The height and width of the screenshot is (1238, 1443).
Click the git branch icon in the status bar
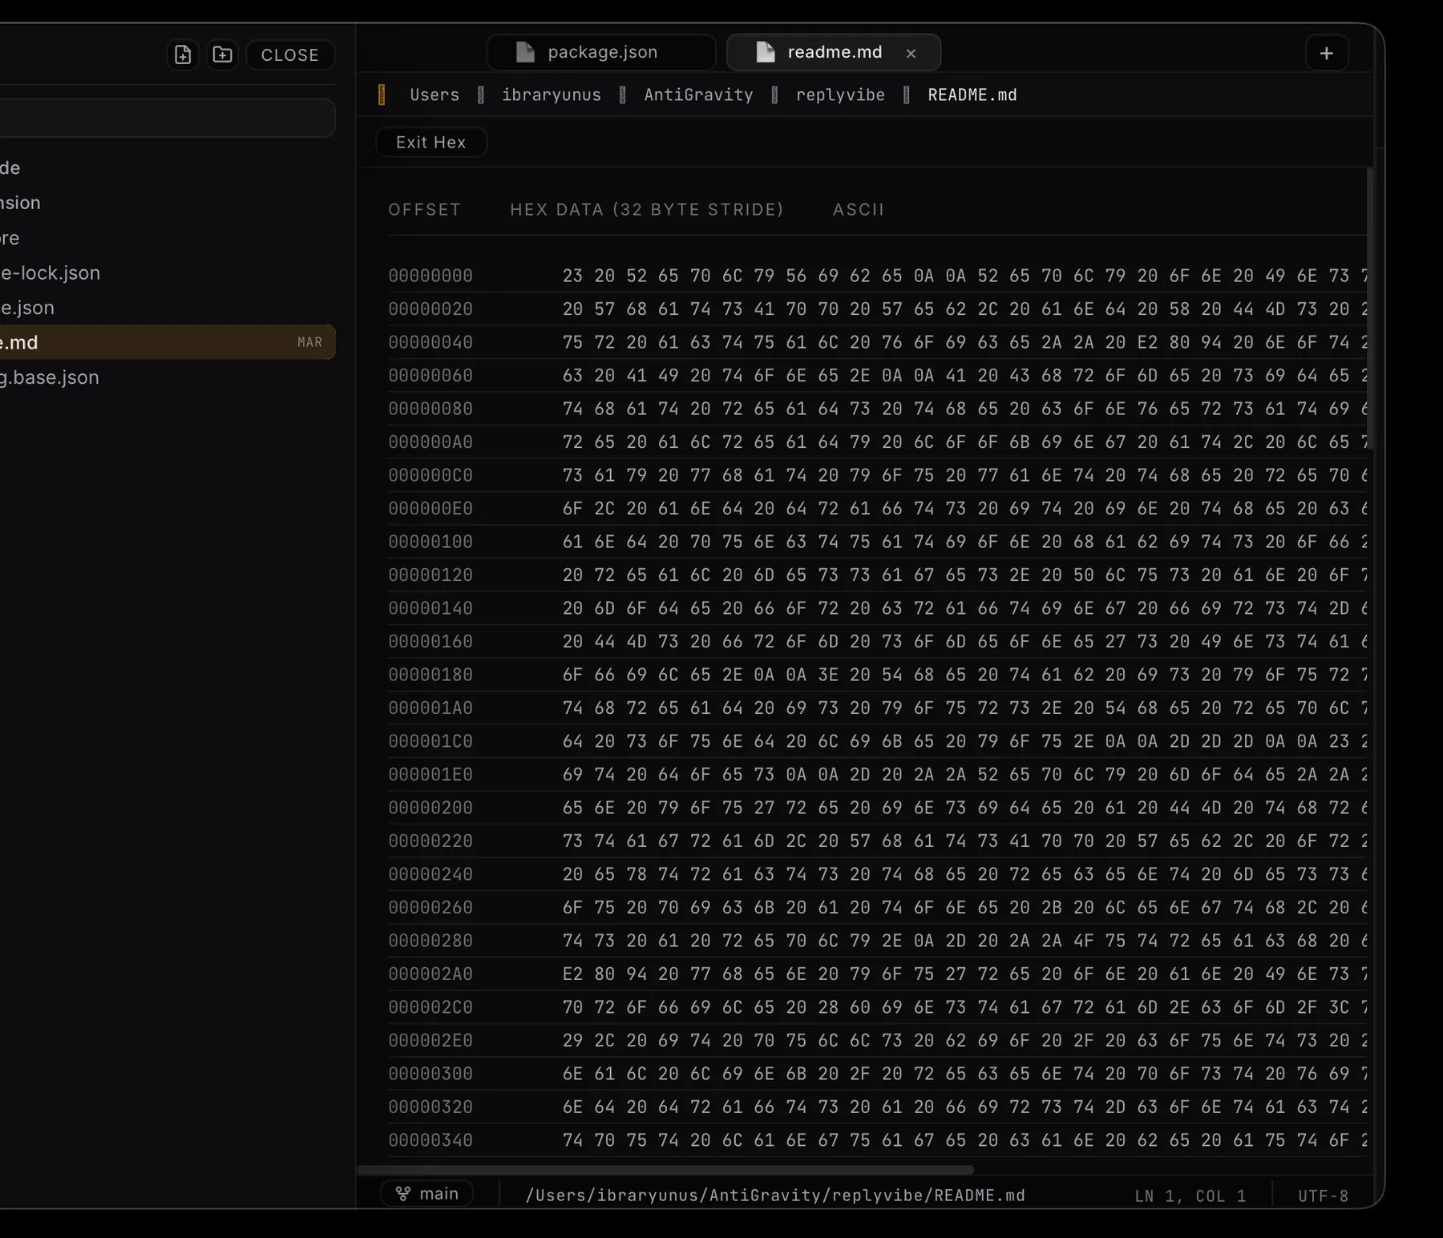pyautogui.click(x=403, y=1194)
